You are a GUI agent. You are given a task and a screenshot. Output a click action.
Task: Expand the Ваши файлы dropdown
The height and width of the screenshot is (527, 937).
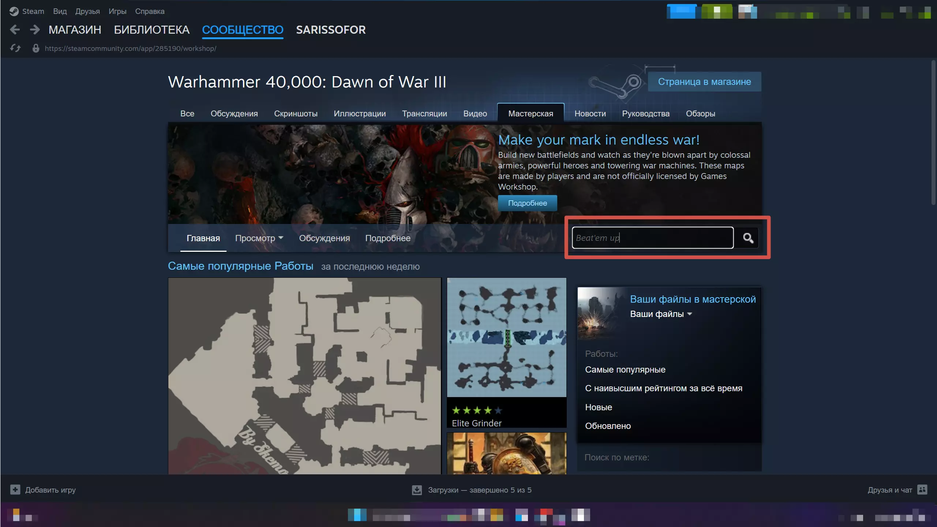tap(661, 314)
